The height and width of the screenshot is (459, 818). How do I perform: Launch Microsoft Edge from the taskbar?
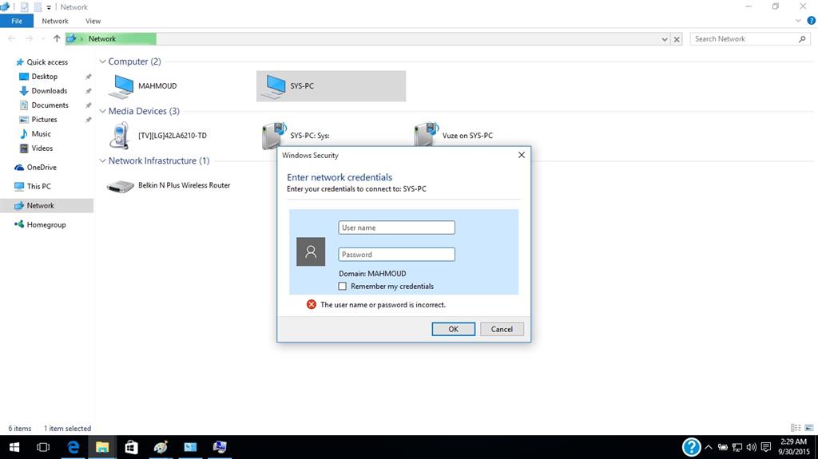[73, 447]
